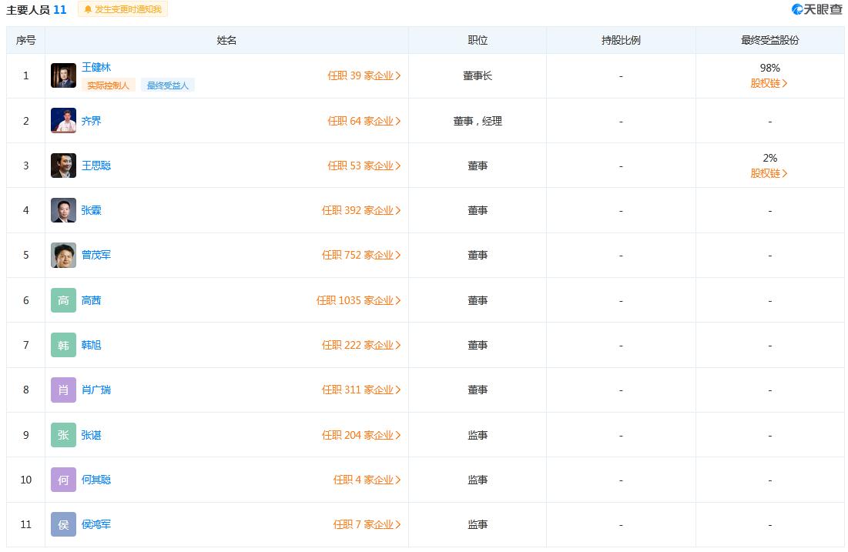The image size is (848, 552).
Task: Click the 最终受益人 tag
Action: (x=168, y=85)
